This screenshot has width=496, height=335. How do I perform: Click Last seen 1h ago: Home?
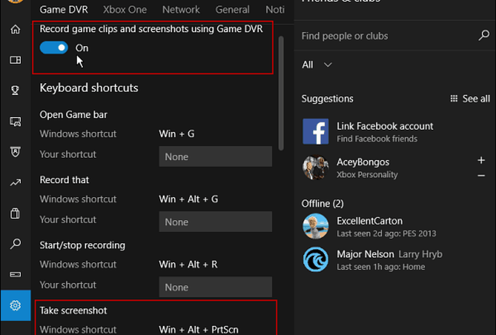(381, 267)
